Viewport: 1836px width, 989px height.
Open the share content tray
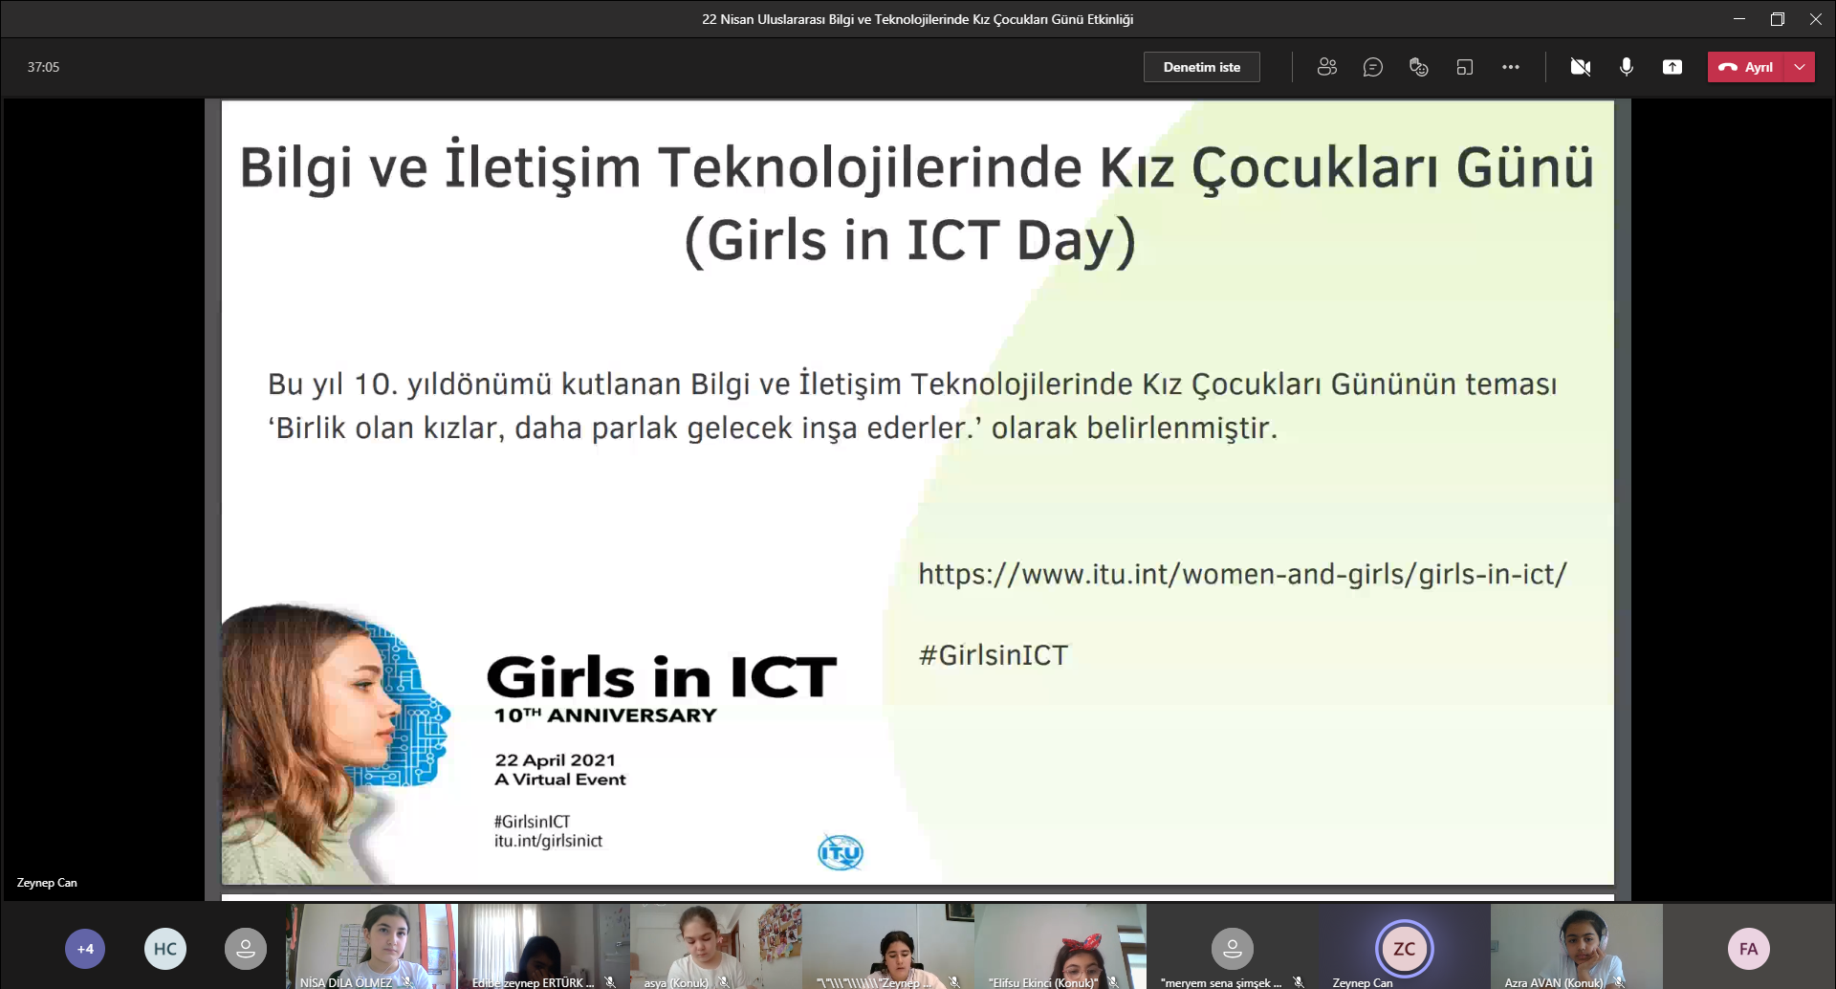(x=1672, y=67)
